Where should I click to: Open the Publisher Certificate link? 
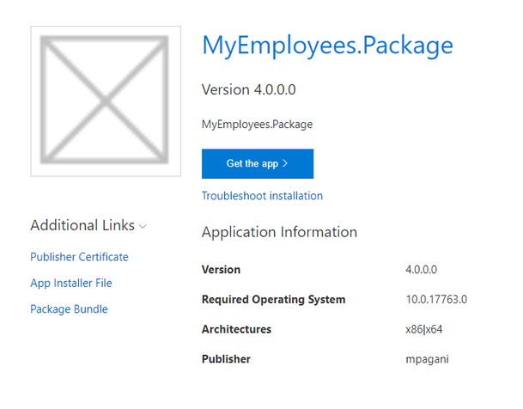pos(79,257)
